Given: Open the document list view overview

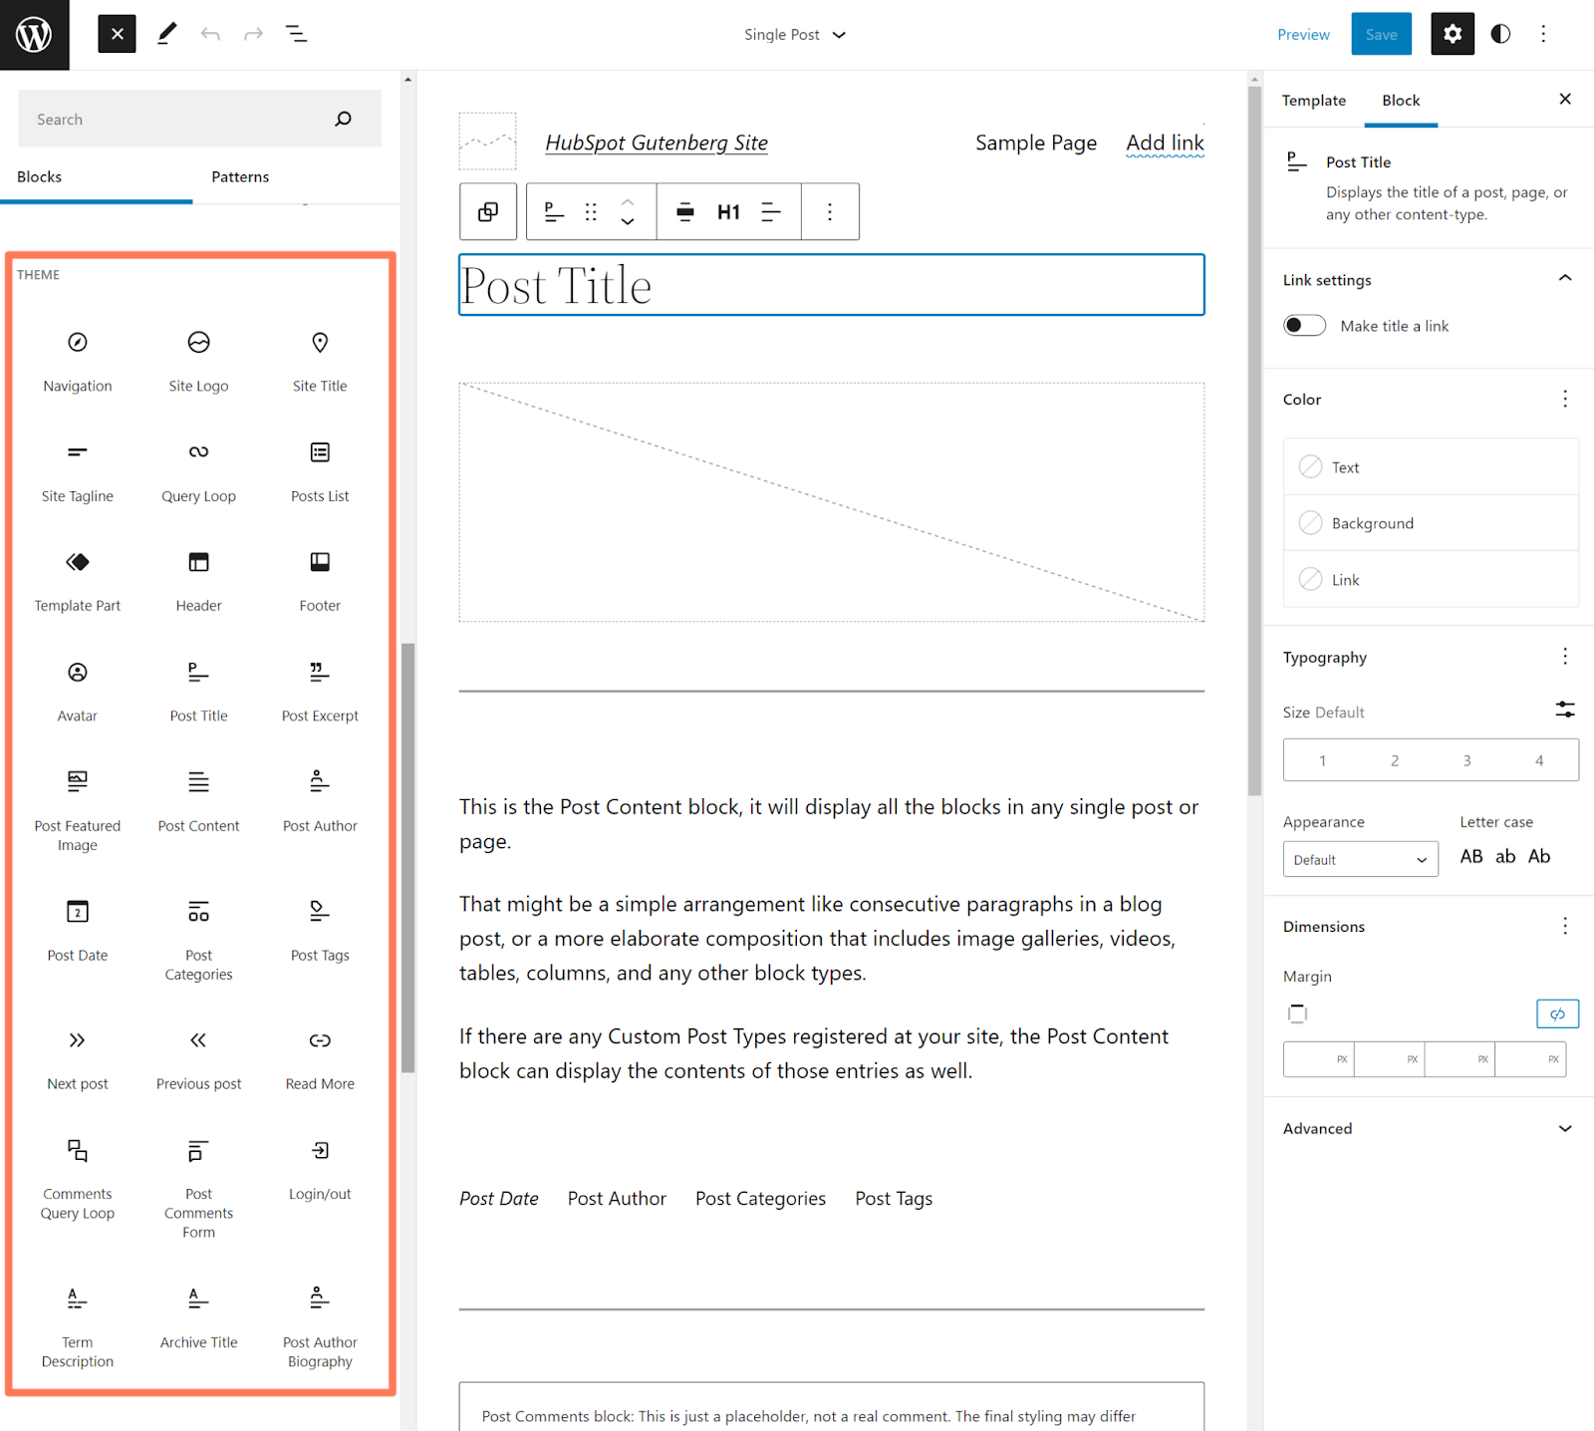Looking at the screenshot, I should coord(296,33).
